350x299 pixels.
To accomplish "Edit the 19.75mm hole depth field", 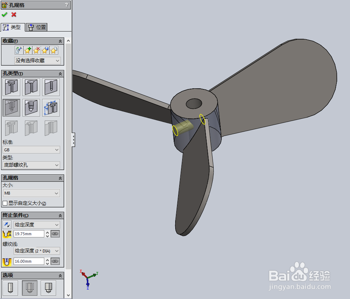I will [29, 234].
